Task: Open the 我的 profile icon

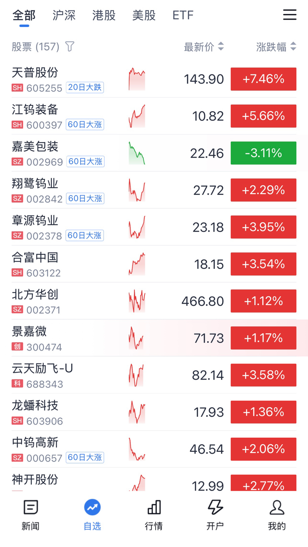Action: click(x=277, y=508)
